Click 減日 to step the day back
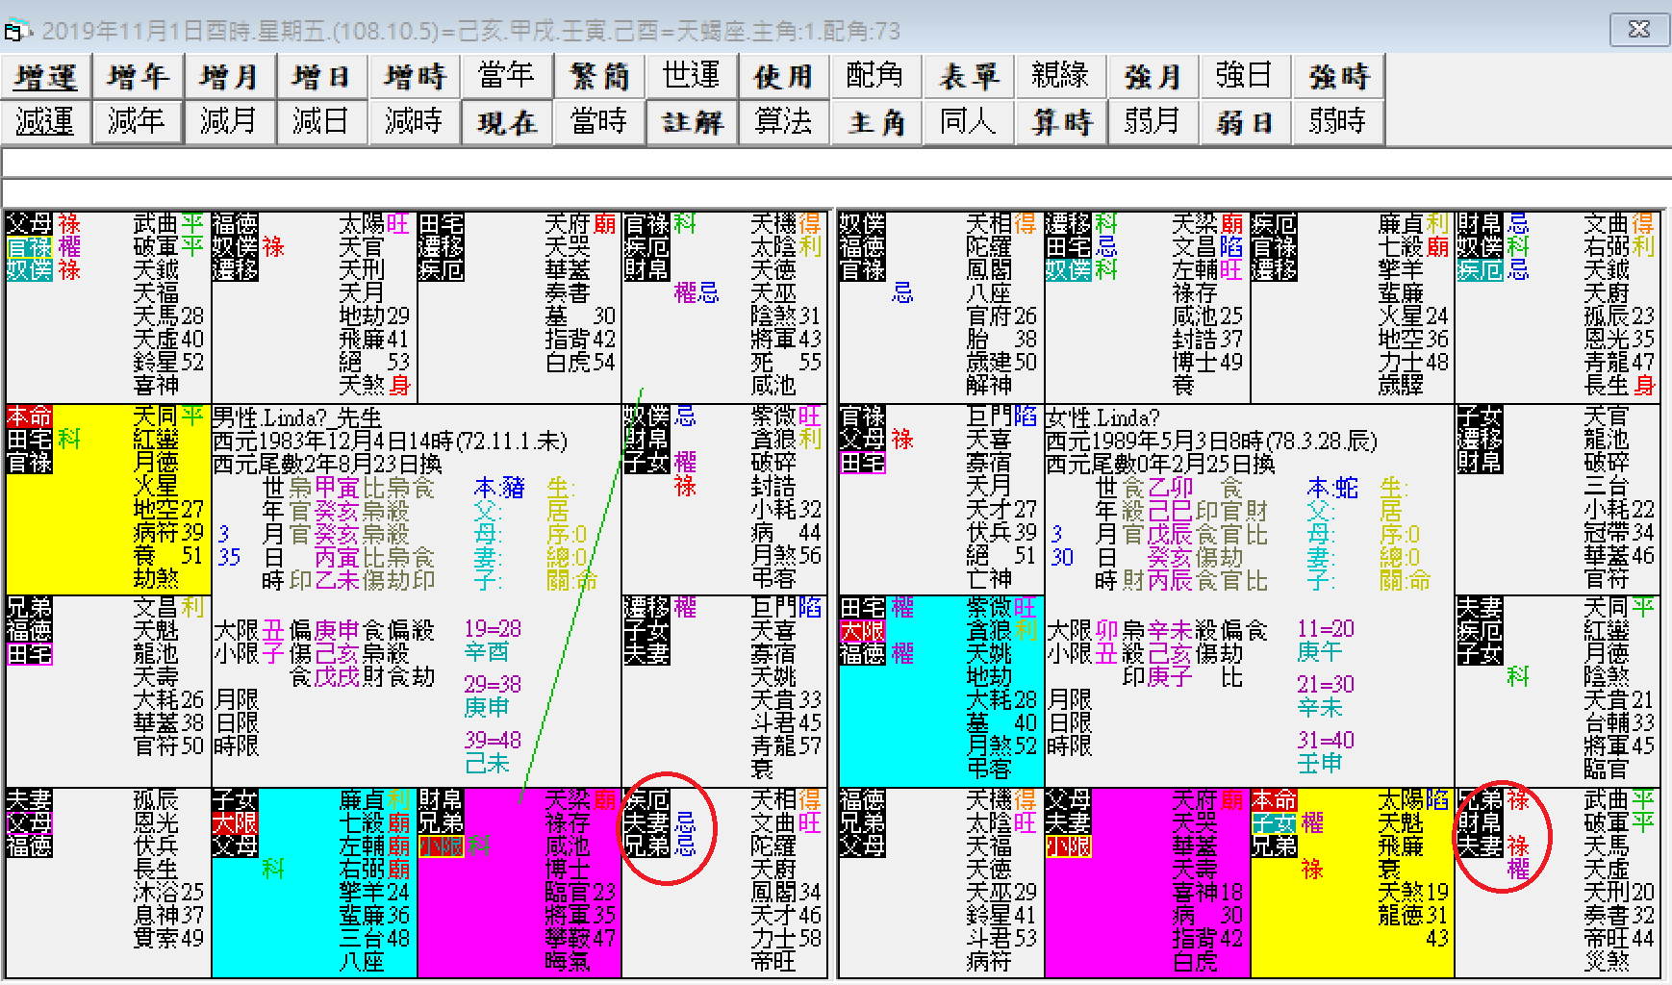Viewport: 1672px width, 985px height. pyautogui.click(x=322, y=122)
